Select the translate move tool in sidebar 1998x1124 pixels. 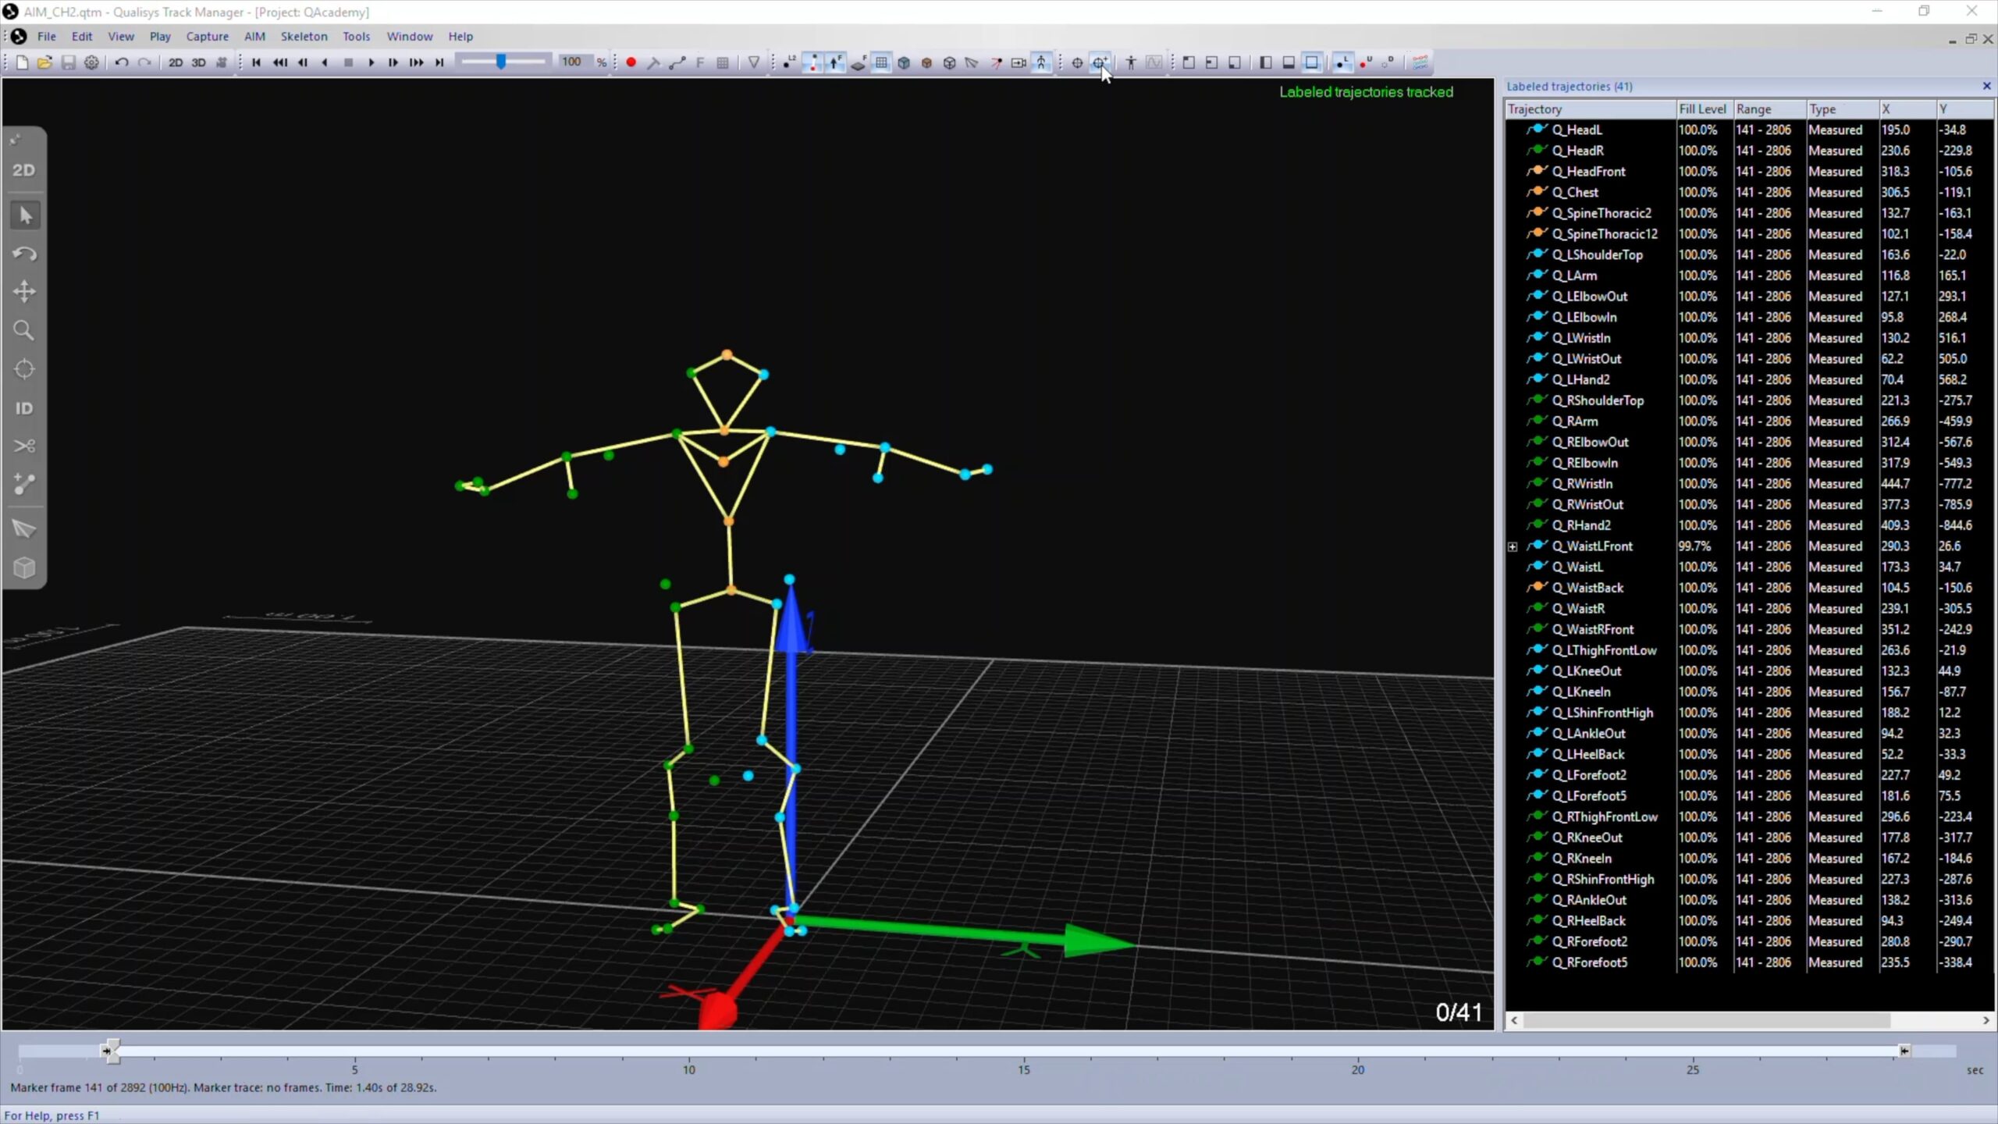[x=24, y=292]
